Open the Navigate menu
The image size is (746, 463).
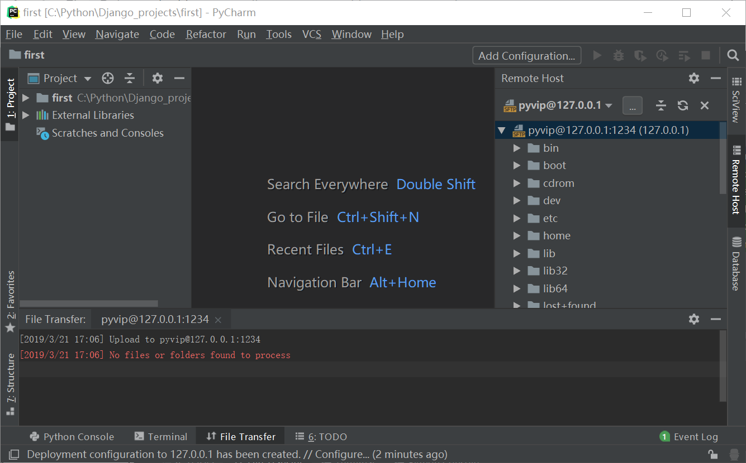coord(117,34)
